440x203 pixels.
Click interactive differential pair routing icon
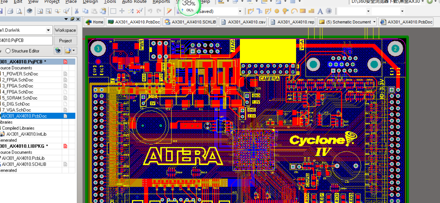coord(268,11)
